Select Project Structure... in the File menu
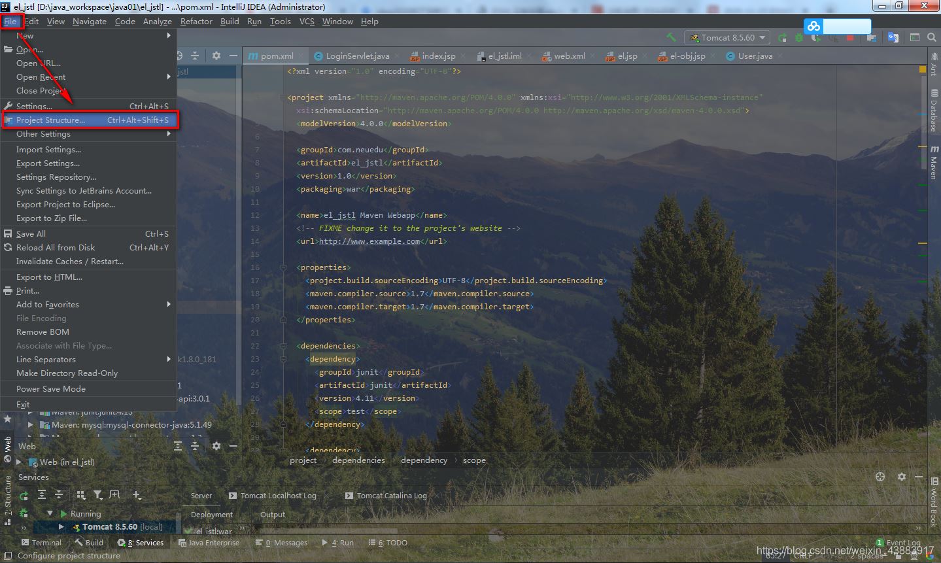This screenshot has width=941, height=563. (x=88, y=120)
